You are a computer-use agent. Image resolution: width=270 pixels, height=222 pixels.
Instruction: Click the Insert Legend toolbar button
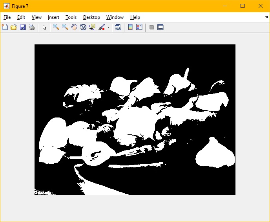point(139,27)
